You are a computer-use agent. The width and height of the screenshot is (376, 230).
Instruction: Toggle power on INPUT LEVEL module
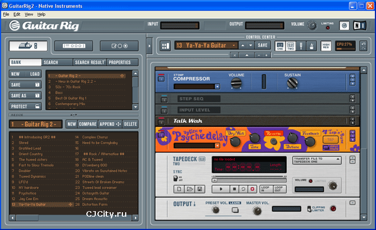click(x=164, y=111)
